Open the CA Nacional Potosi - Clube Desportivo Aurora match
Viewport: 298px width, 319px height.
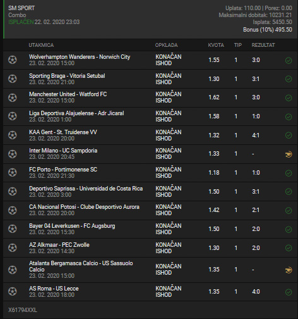(x=84, y=207)
